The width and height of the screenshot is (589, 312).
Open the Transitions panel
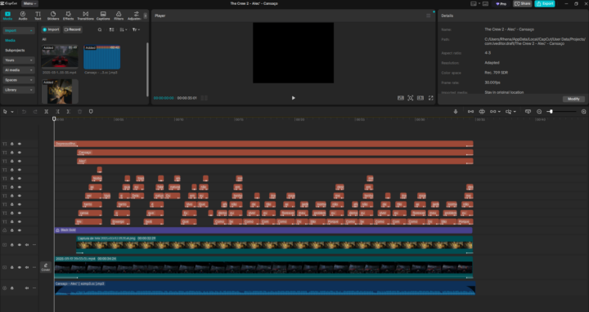85,16
